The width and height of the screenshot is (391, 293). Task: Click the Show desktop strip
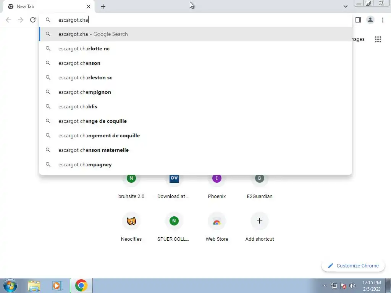[x=388, y=285]
